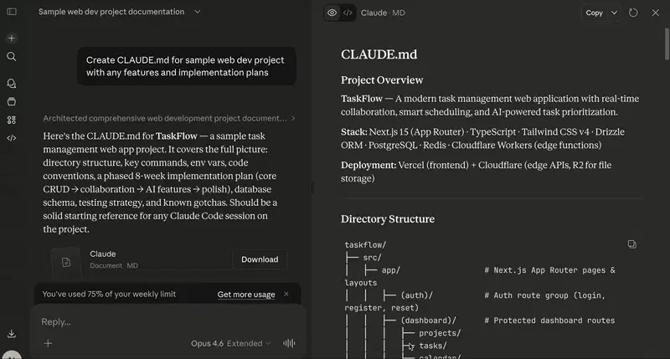The height and width of the screenshot is (359, 670).
Task: Open the search chats icon
Action: pyautogui.click(x=12, y=57)
